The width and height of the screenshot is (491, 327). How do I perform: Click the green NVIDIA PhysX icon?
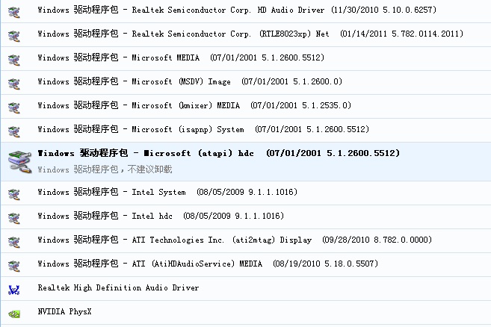(14, 314)
